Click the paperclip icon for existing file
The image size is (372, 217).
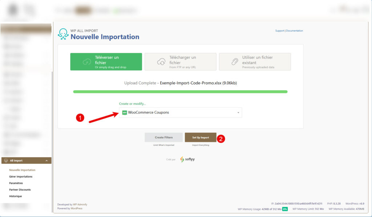(x=235, y=62)
